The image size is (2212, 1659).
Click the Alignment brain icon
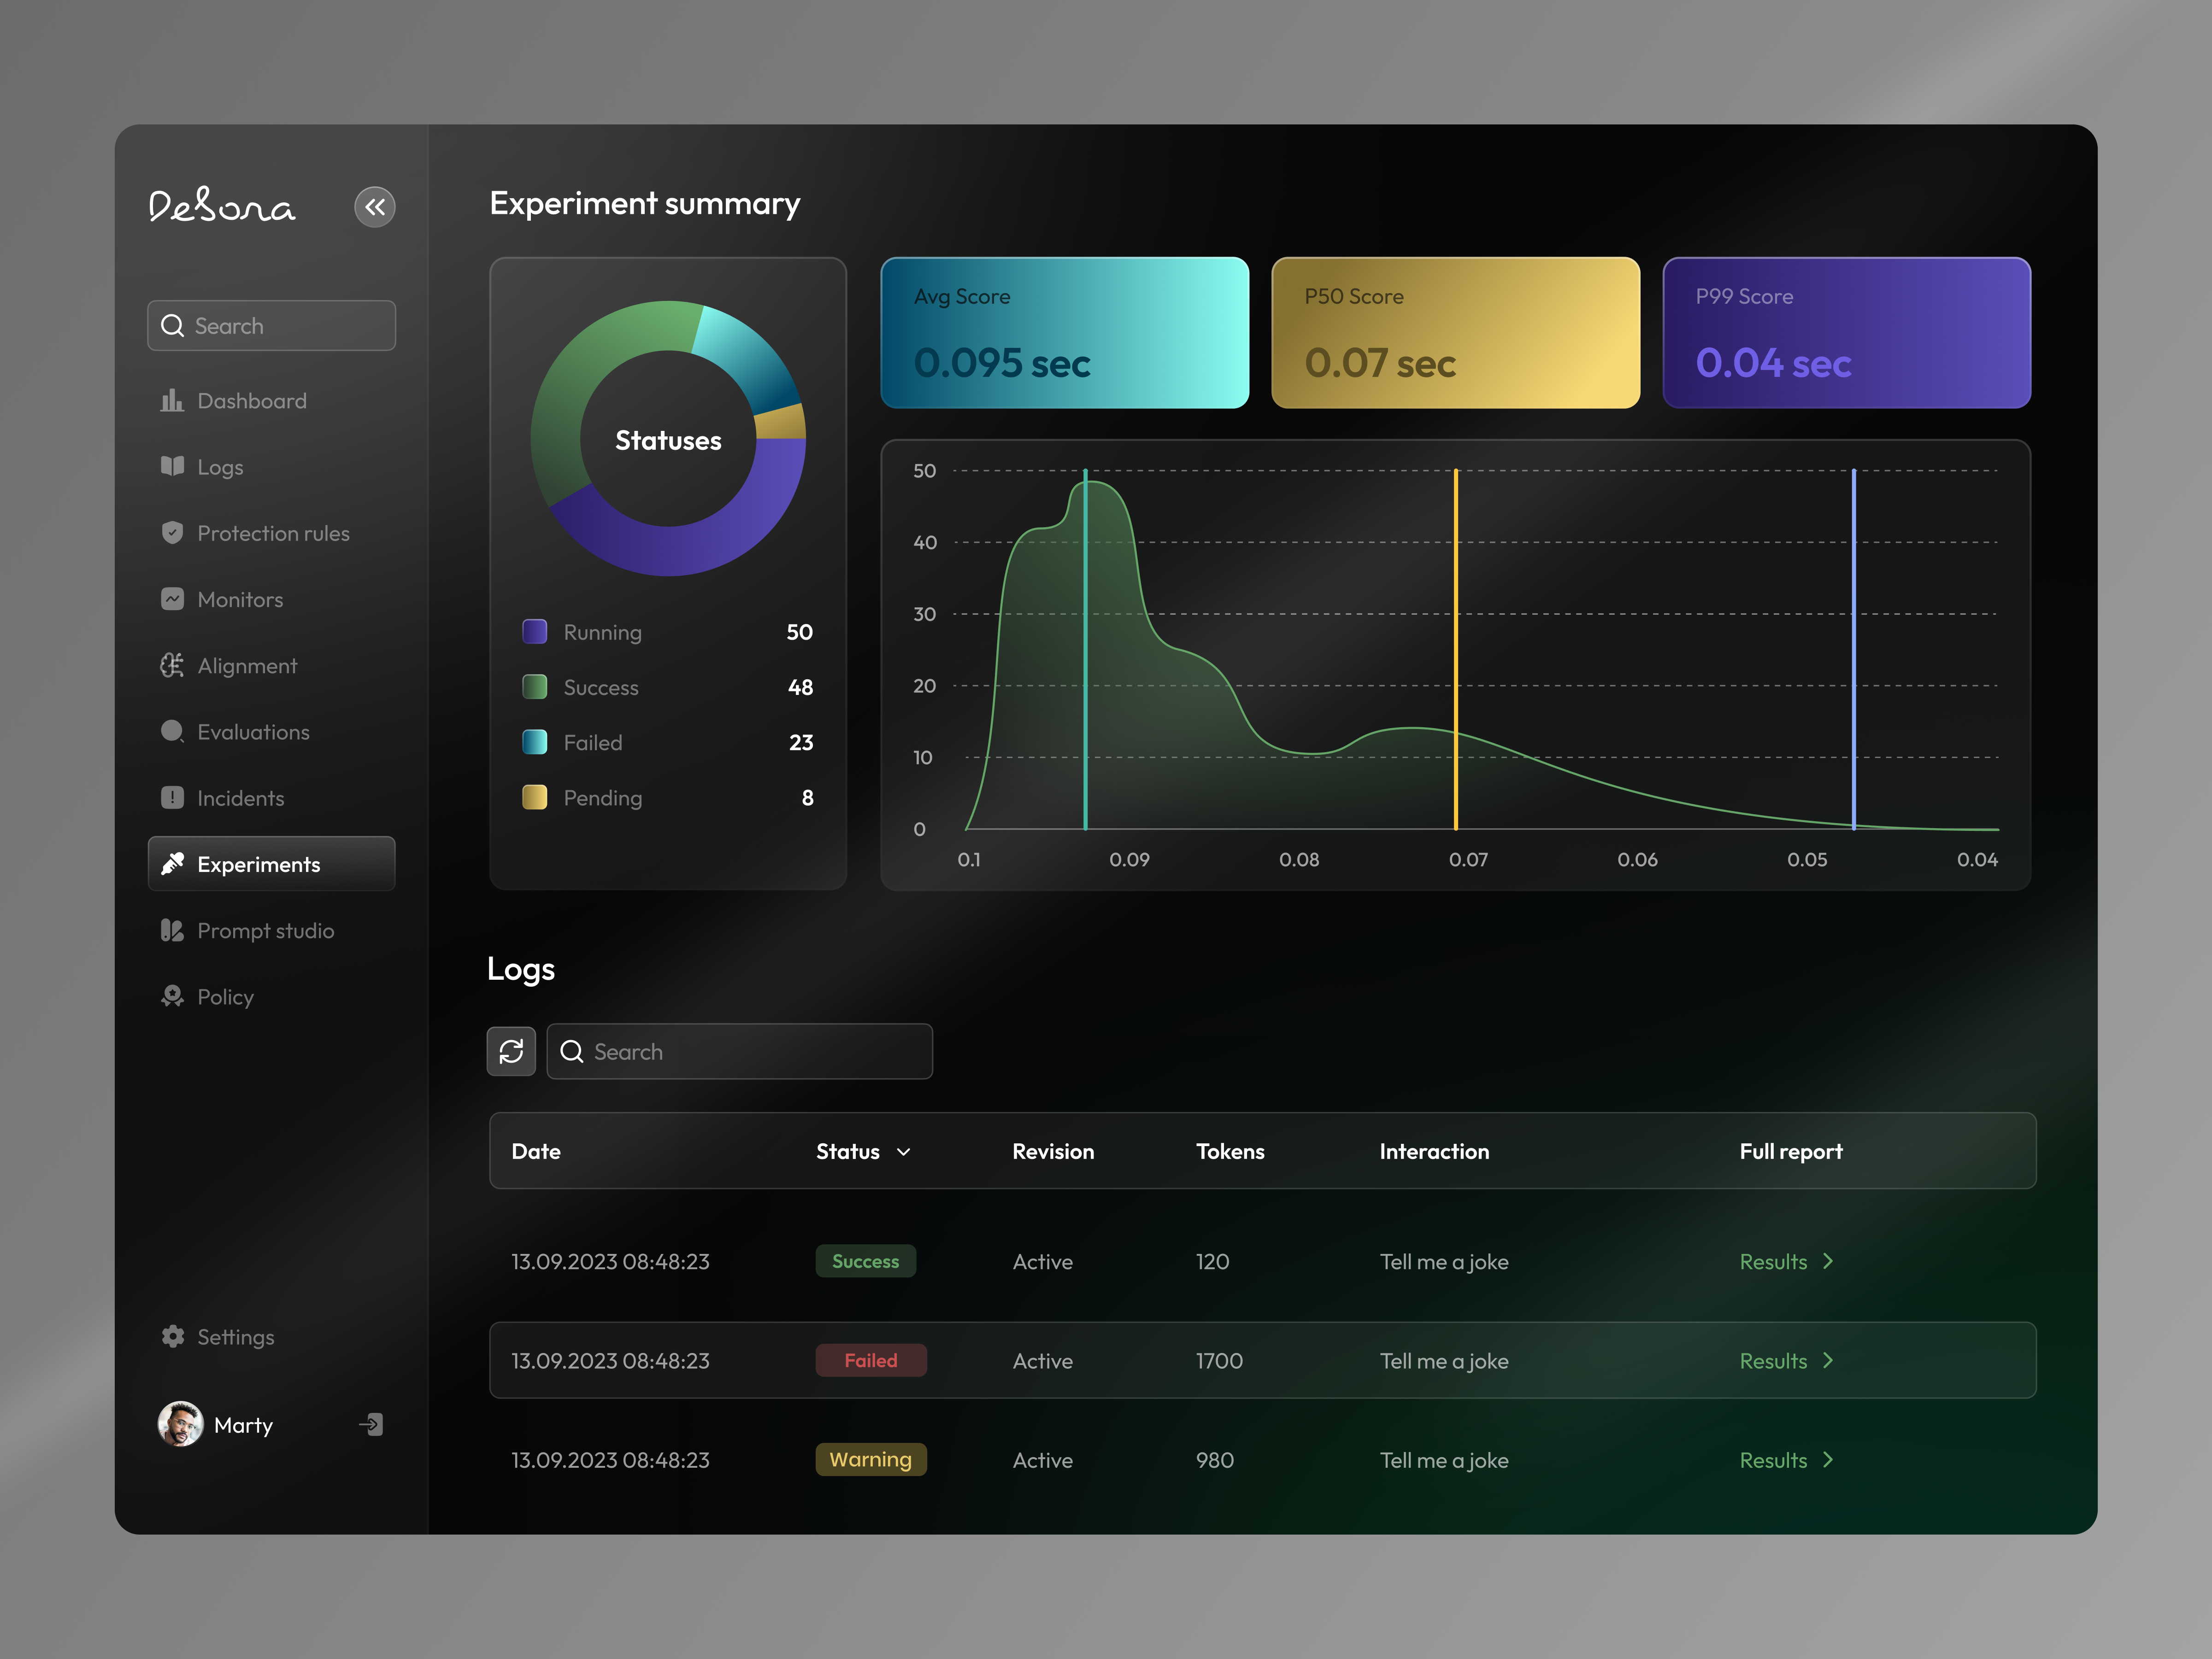(172, 666)
